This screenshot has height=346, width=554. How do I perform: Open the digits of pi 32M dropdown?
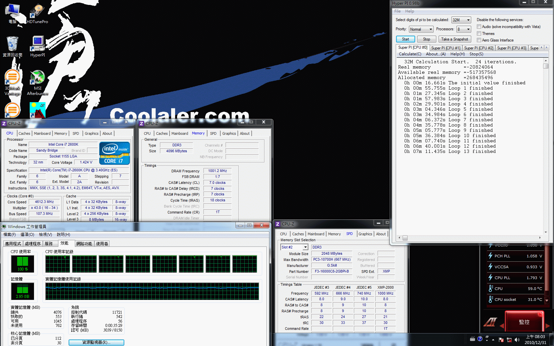pyautogui.click(x=461, y=20)
